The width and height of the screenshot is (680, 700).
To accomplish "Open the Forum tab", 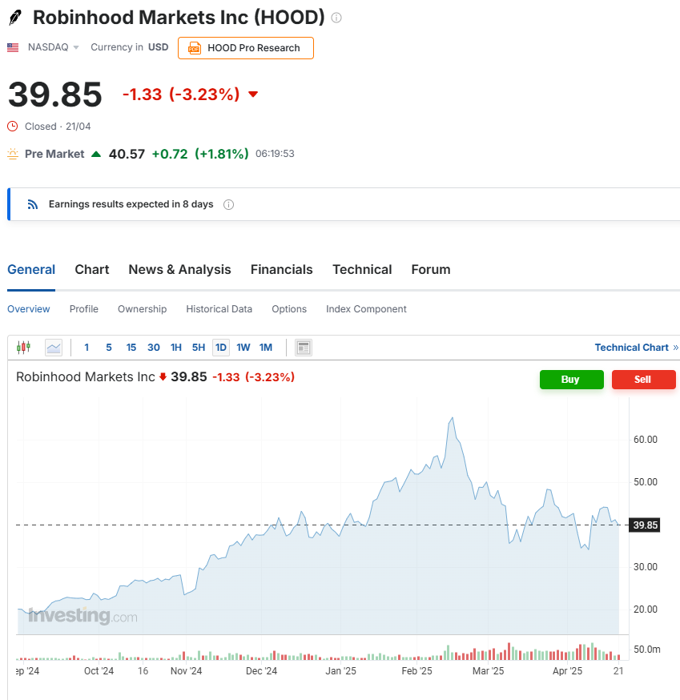I will (431, 270).
